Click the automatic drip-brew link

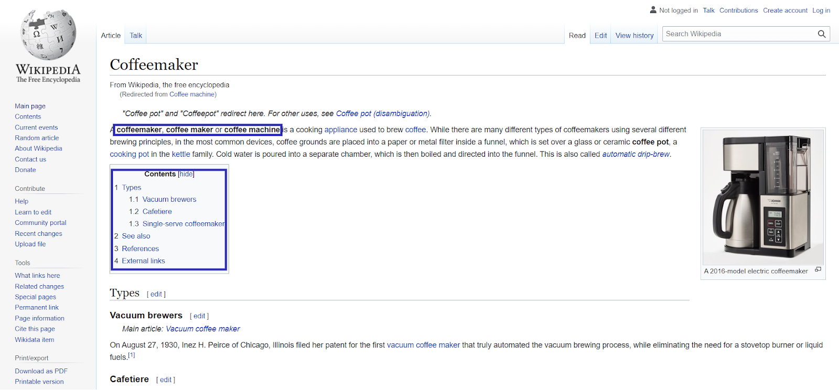pos(636,155)
